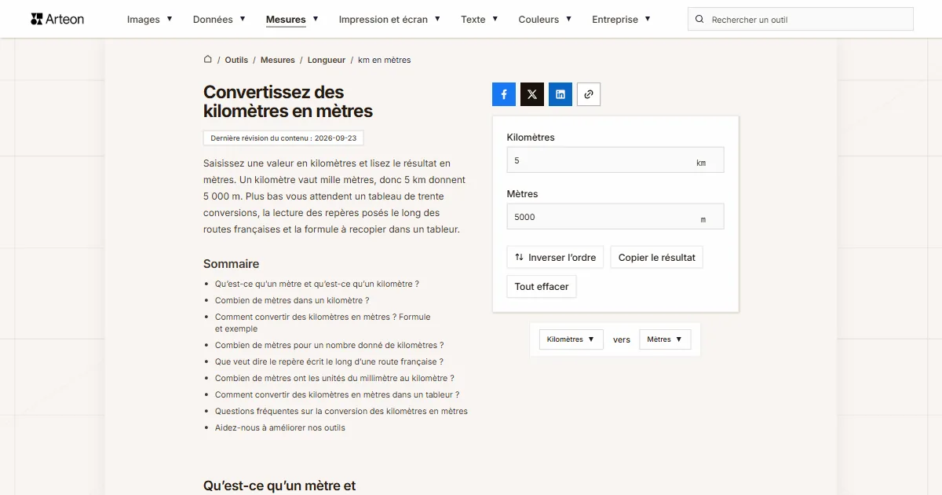Image resolution: width=942 pixels, height=495 pixels.
Task: Go to the breadcrumb home icon
Action: click(208, 60)
